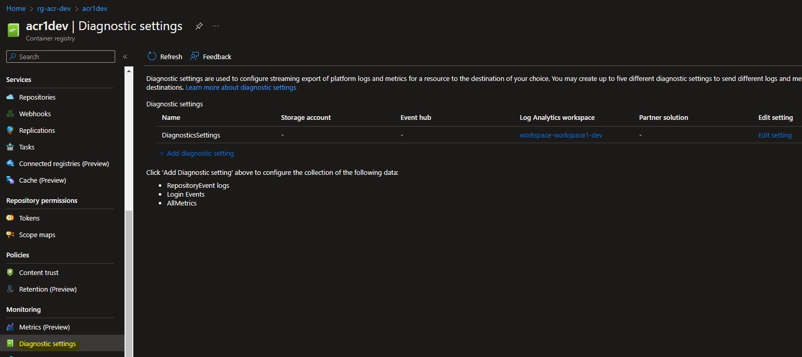Open Learn more about diagnostic settings link
The height and width of the screenshot is (357, 802).
[241, 87]
